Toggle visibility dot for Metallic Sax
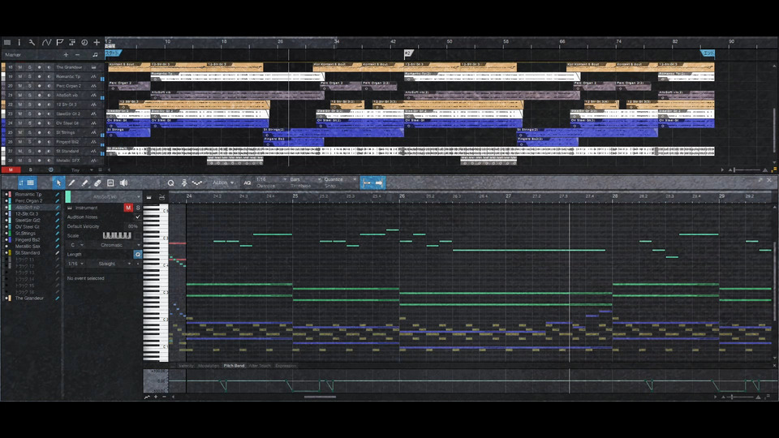 [6, 246]
